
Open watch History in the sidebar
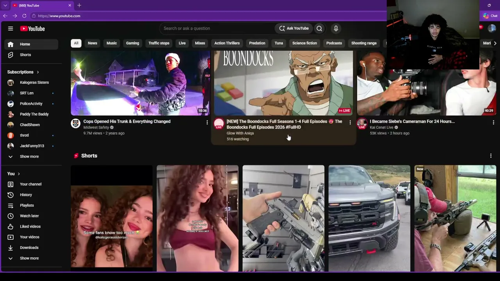(31, 195)
